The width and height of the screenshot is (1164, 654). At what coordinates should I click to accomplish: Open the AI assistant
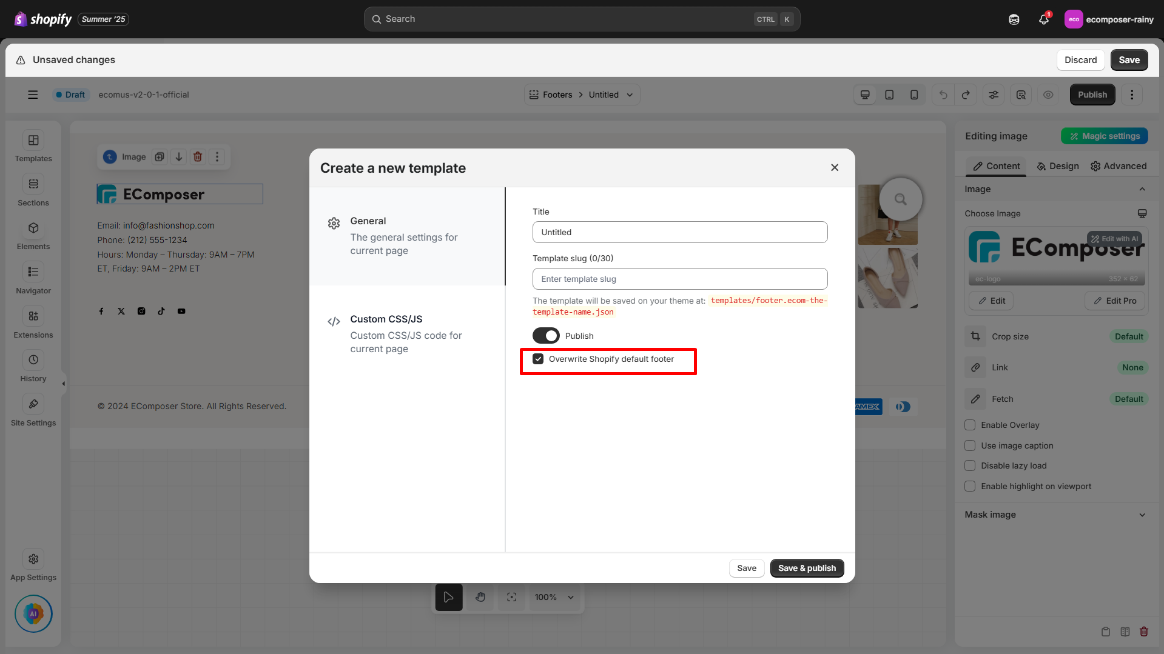click(x=33, y=613)
